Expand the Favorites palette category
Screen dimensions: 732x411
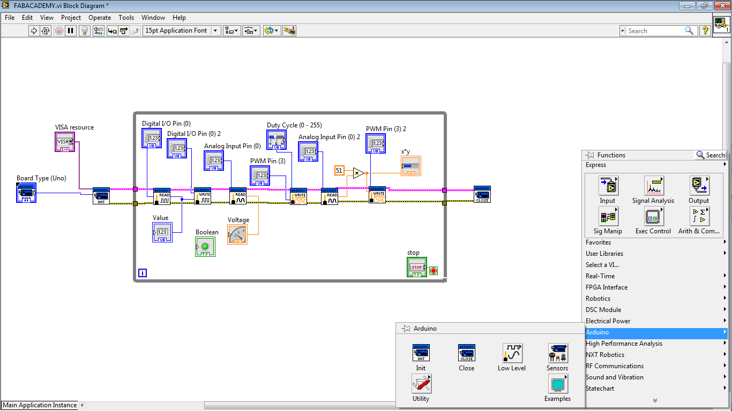tap(655, 242)
